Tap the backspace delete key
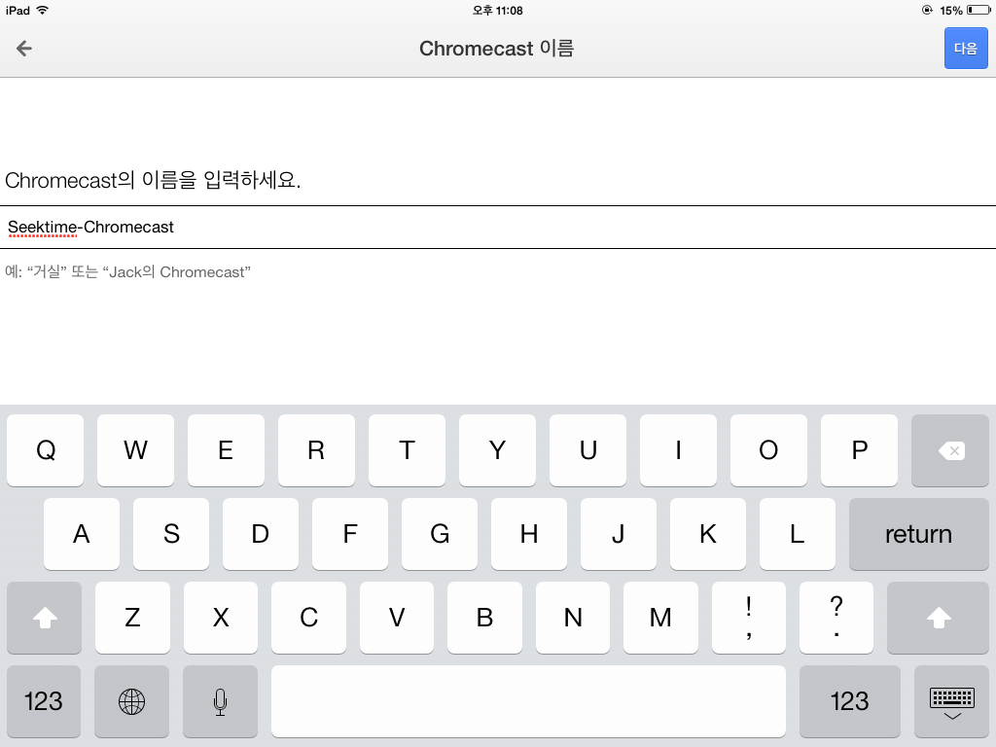 click(949, 450)
